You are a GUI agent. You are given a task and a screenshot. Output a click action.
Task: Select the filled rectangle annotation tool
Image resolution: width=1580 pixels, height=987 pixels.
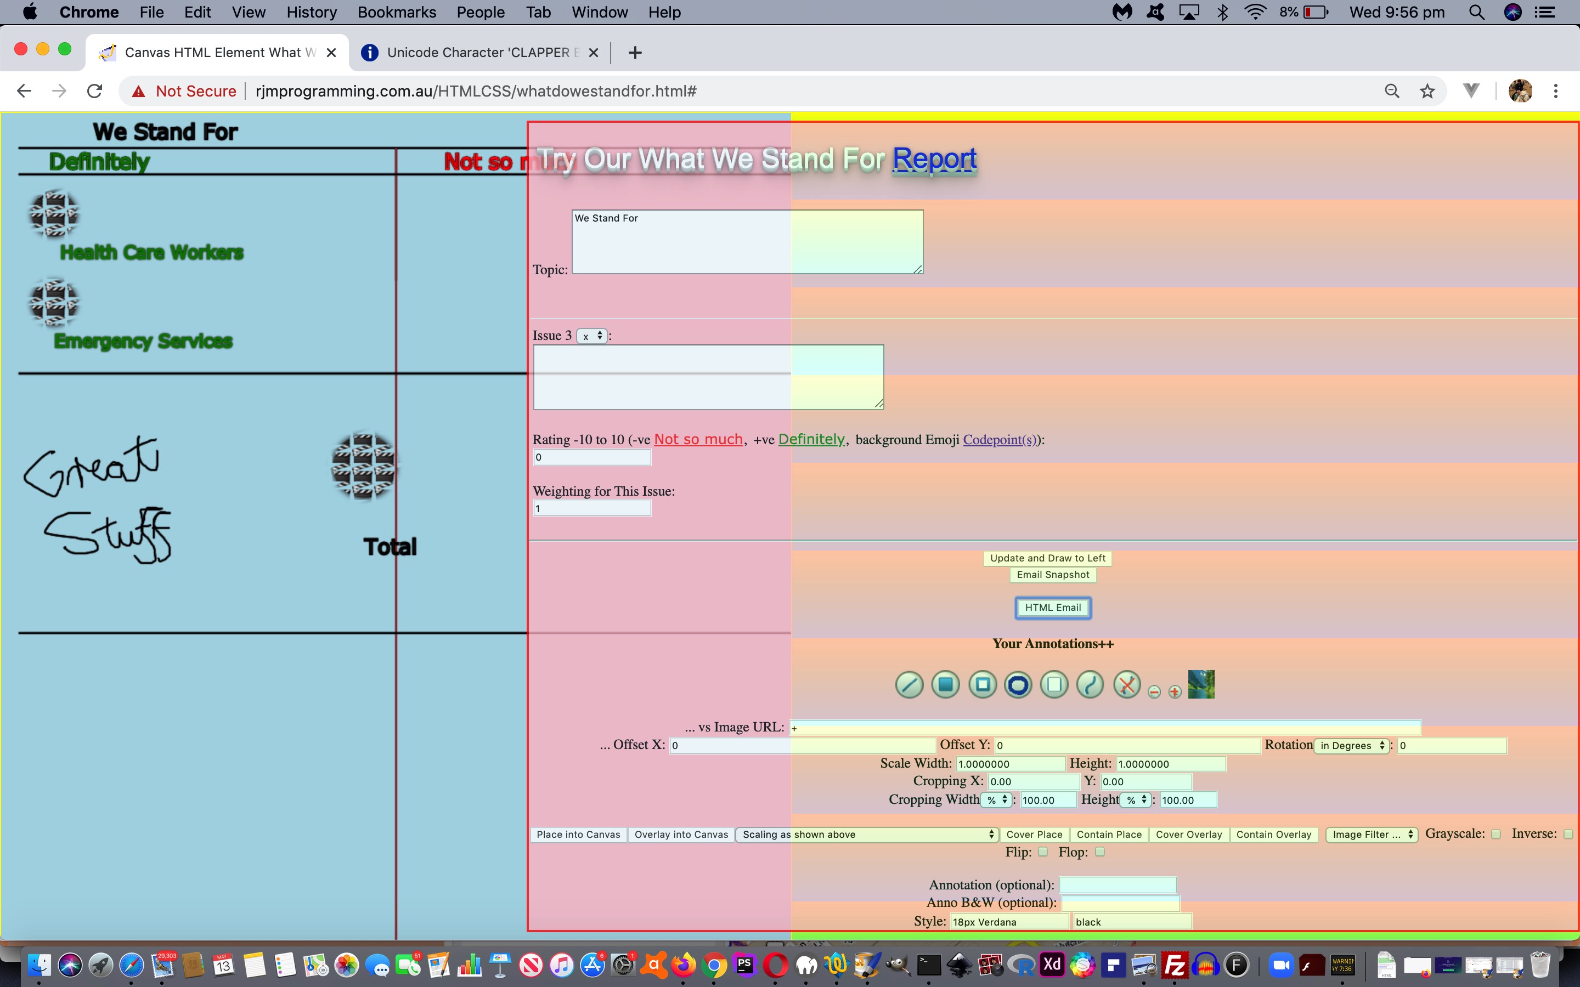pos(945,685)
